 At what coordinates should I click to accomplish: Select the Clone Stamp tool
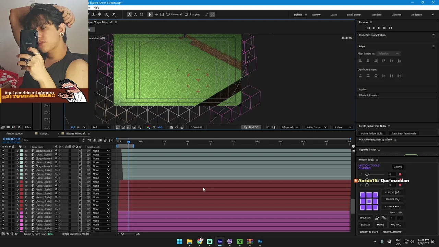coord(93,14)
